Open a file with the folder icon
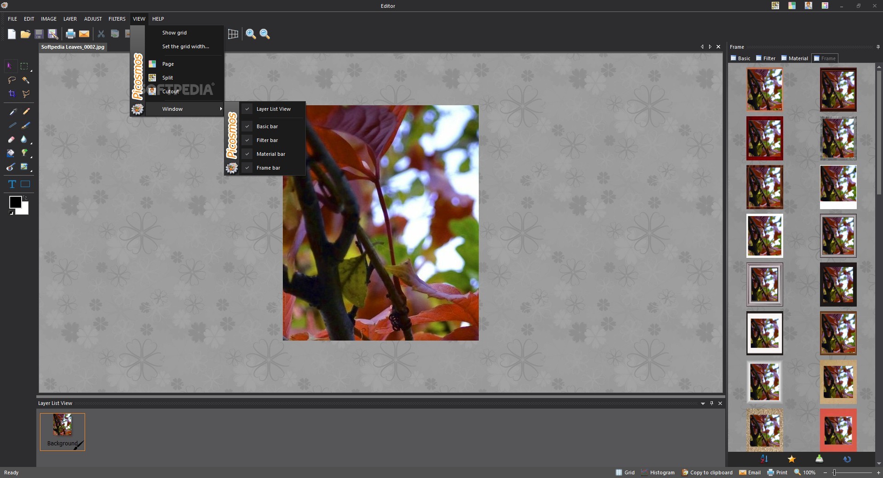The width and height of the screenshot is (883, 478). (x=25, y=34)
